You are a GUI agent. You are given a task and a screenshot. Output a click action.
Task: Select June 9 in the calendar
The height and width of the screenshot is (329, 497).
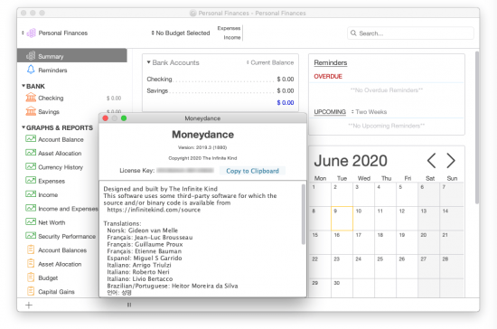[x=342, y=219]
